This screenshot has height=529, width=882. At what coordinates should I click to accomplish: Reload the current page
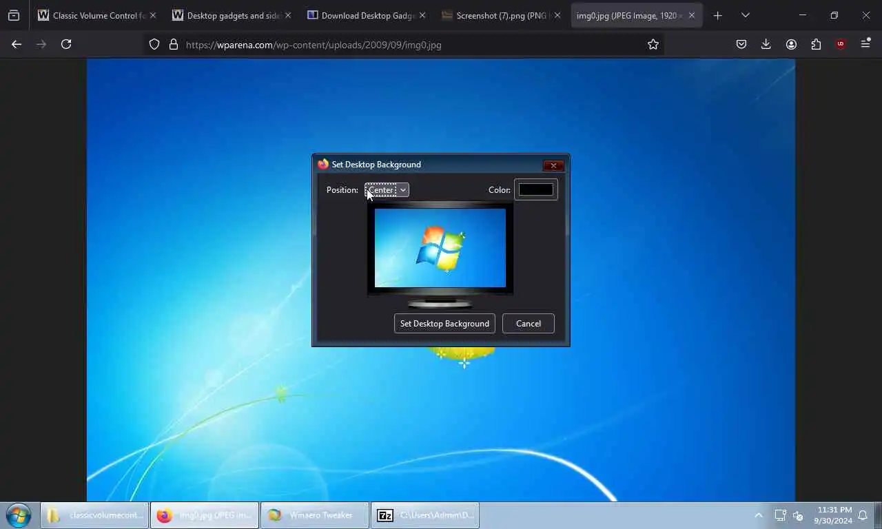(66, 44)
